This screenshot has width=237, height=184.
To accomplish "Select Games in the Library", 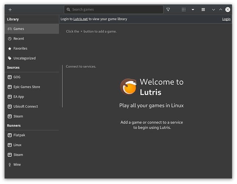I will pyautogui.click(x=32, y=29).
